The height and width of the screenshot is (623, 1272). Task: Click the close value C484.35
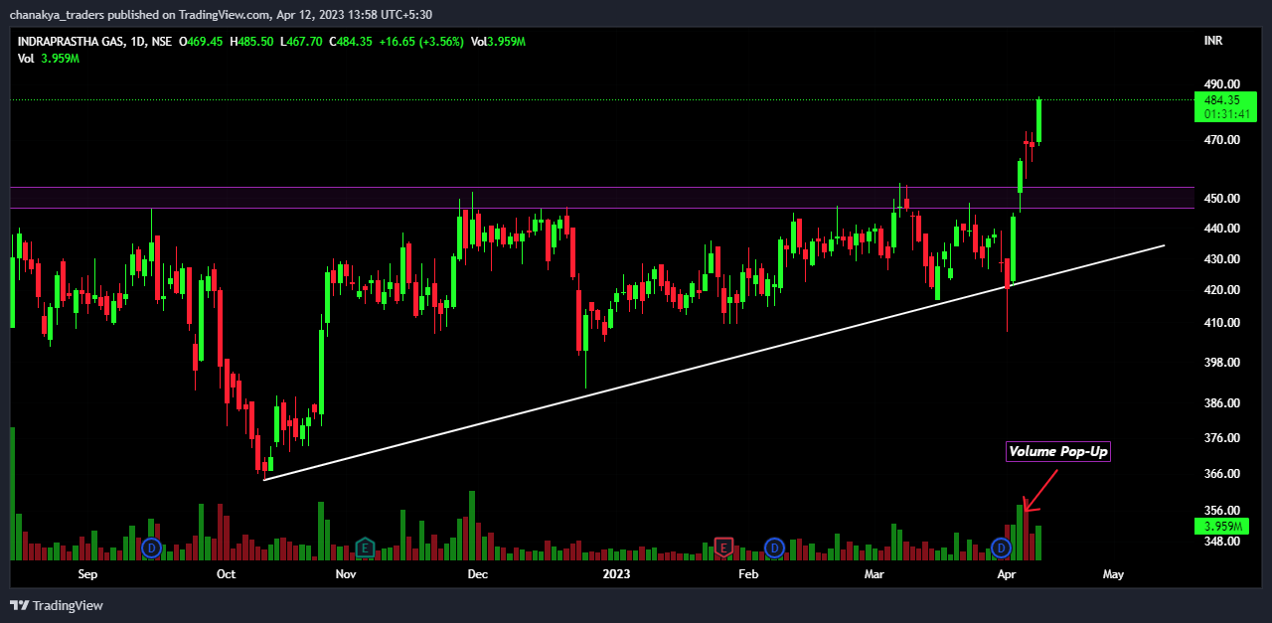pos(350,42)
